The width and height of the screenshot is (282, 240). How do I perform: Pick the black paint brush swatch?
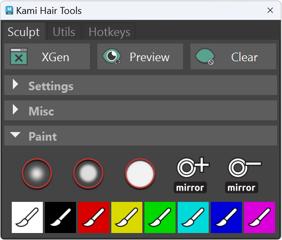(60, 217)
